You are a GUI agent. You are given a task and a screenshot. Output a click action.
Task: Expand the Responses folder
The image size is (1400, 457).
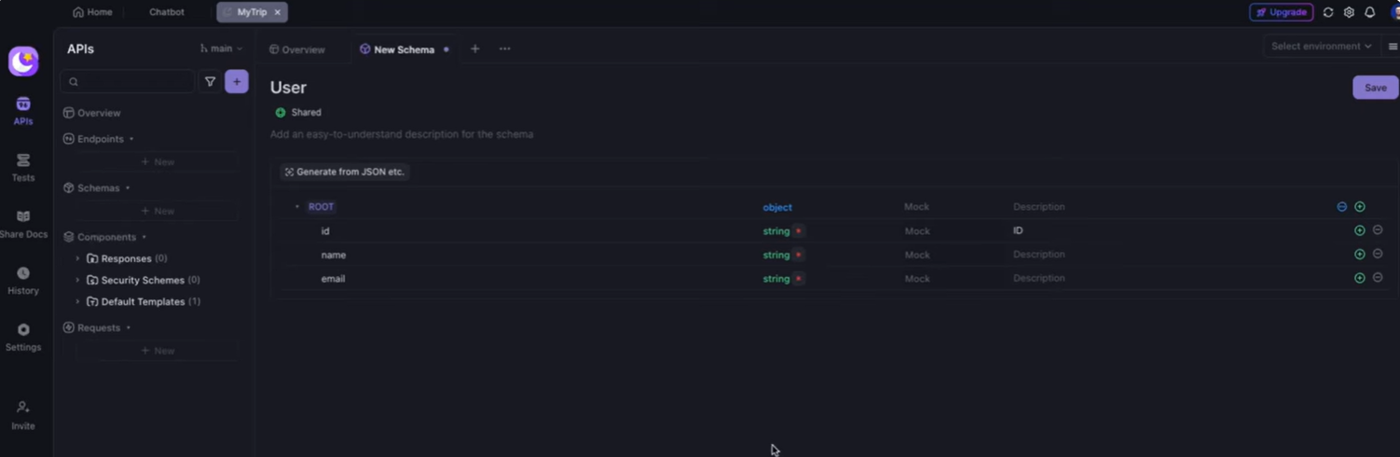point(77,258)
